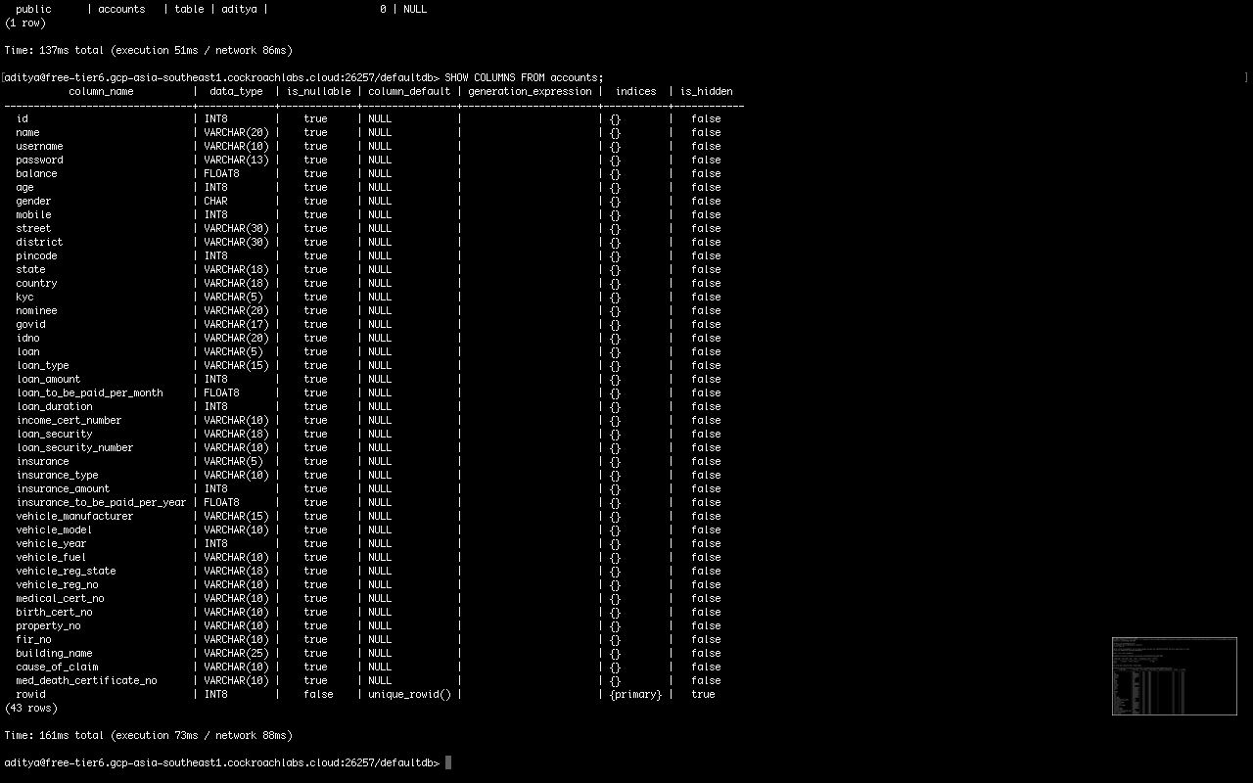Click the 'income_cert_number' column name
Screen dimensions: 1253x783
point(69,420)
